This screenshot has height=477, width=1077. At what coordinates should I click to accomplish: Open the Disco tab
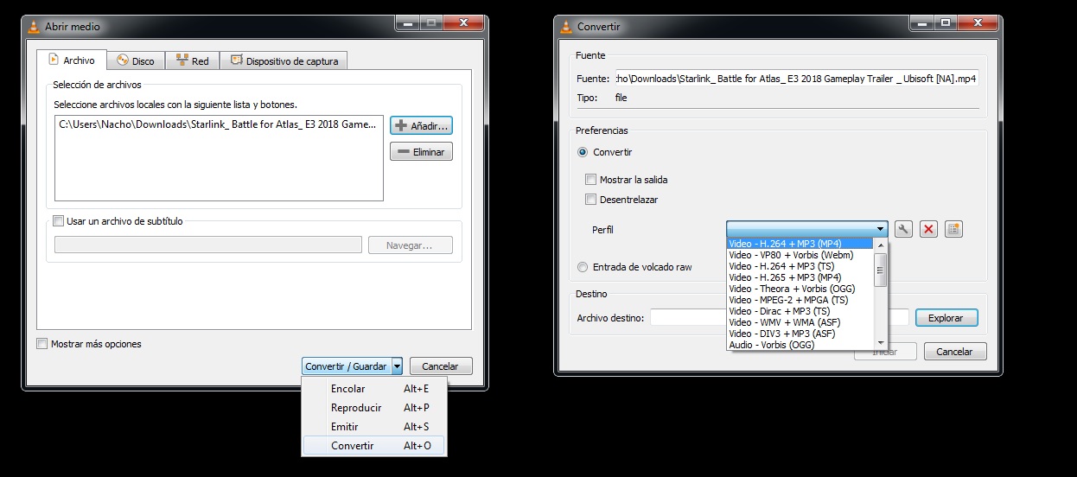(135, 60)
